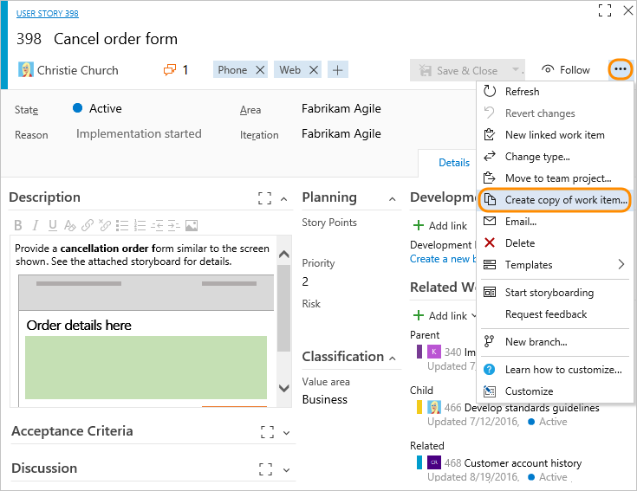Click Add link under Development
This screenshot has width=637, height=491.
(440, 226)
